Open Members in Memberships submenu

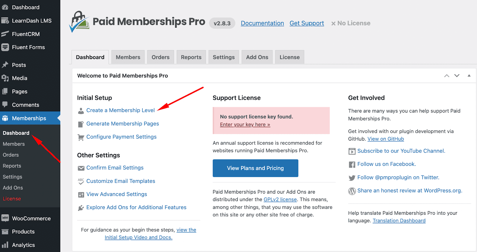click(14, 144)
